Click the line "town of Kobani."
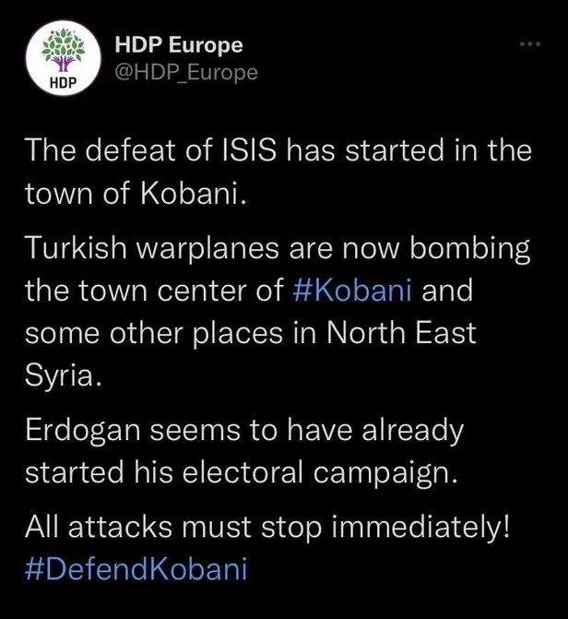Image resolution: width=568 pixels, height=619 pixels. [135, 193]
